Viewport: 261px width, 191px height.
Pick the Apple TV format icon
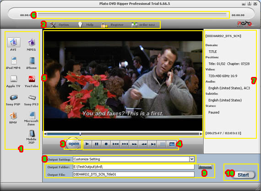pos(13,79)
